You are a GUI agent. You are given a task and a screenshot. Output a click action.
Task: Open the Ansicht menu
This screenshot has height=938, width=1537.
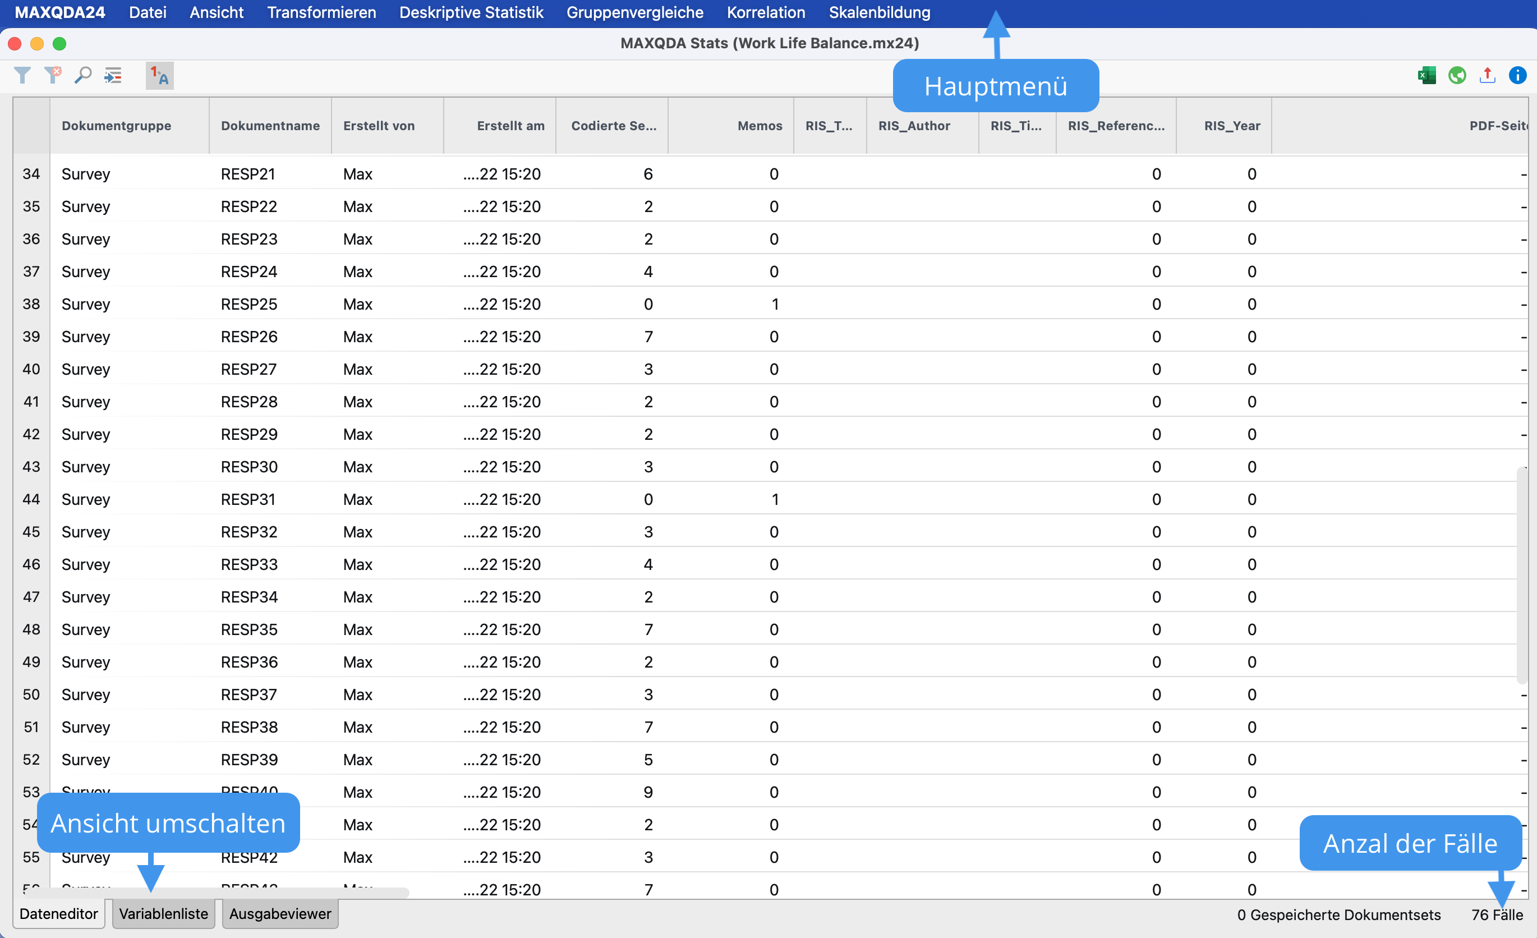coord(217,12)
